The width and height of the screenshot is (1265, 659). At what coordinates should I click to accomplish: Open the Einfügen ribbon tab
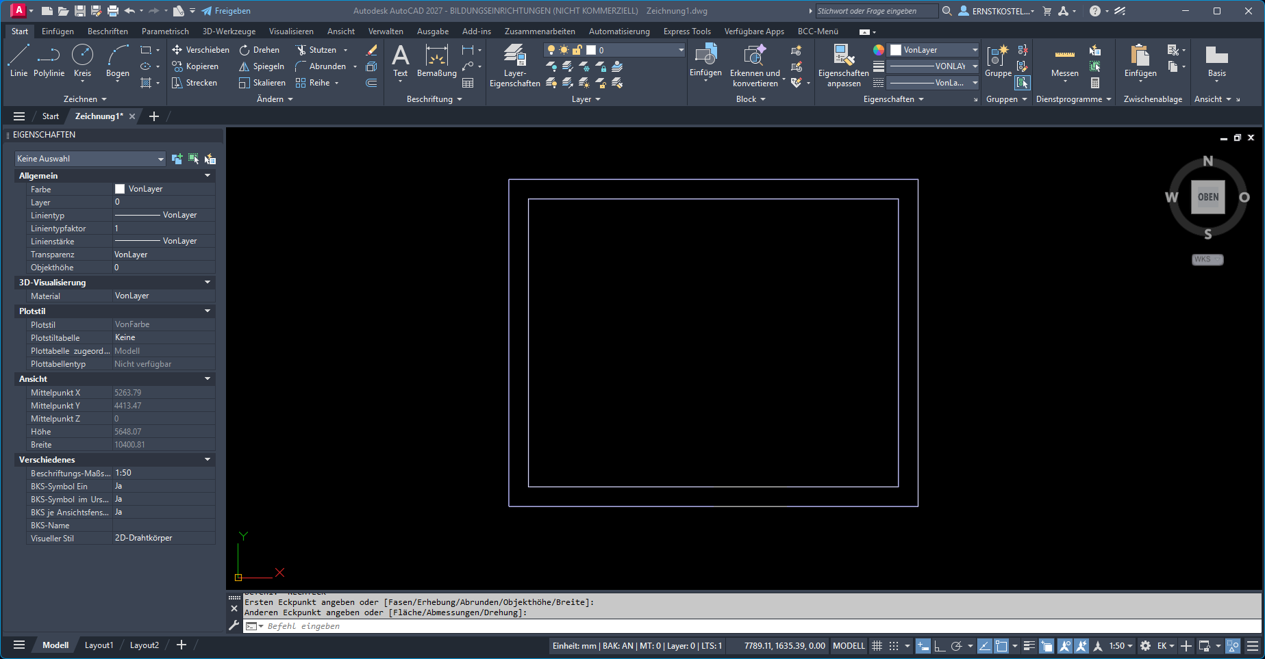pyautogui.click(x=58, y=31)
